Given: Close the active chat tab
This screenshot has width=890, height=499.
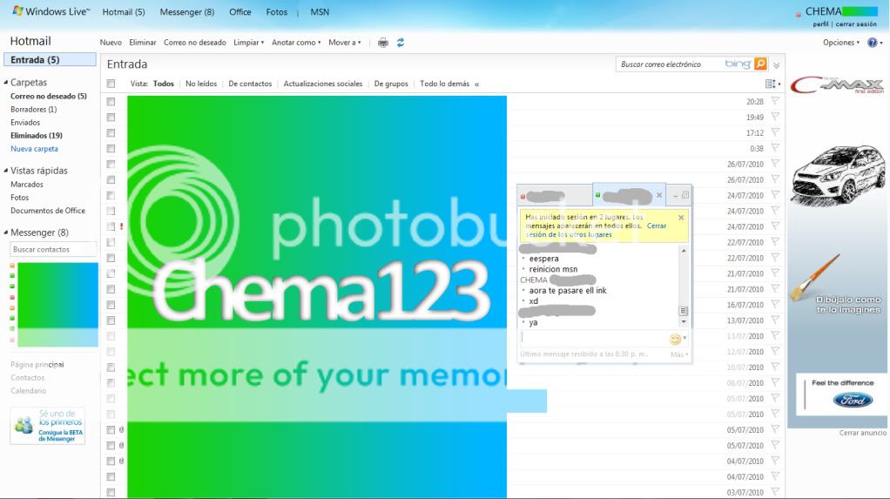Looking at the screenshot, I should pos(659,195).
